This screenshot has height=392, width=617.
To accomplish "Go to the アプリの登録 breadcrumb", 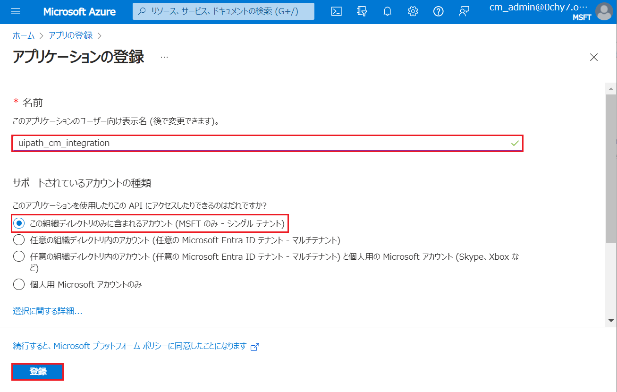I will (71, 35).
